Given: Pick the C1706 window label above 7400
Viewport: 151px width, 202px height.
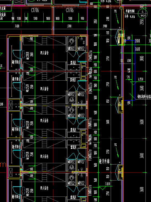Looking at the screenshot, I should 35,10.
